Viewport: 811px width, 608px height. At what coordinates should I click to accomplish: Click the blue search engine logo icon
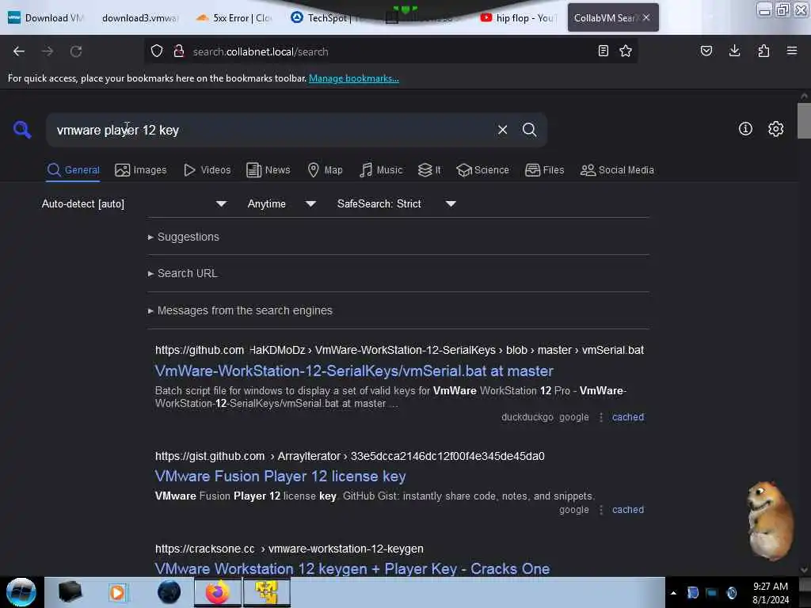click(x=22, y=129)
